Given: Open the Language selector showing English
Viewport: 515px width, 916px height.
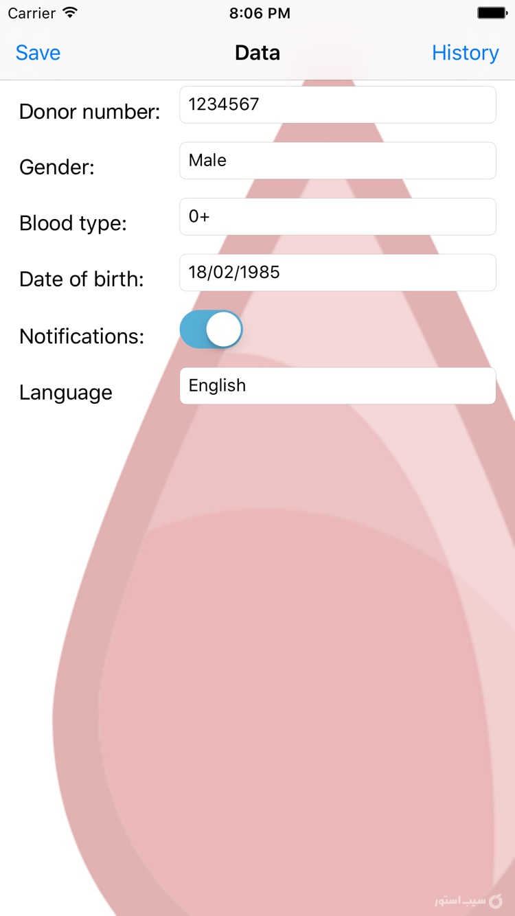Looking at the screenshot, I should point(337,385).
